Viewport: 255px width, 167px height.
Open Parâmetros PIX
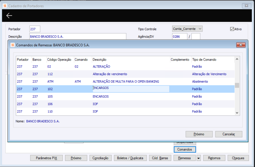[x=46, y=158]
